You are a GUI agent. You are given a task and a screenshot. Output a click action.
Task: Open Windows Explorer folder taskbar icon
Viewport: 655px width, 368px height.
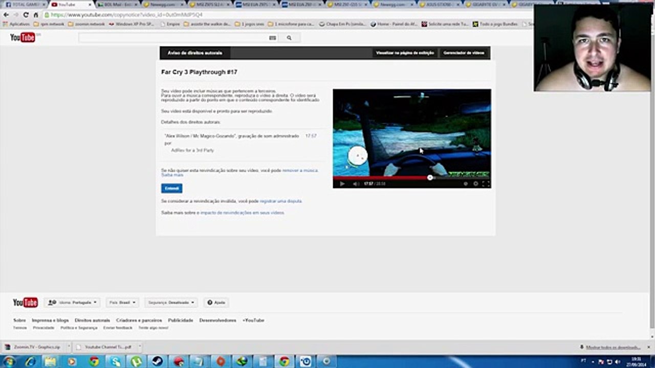(x=51, y=361)
